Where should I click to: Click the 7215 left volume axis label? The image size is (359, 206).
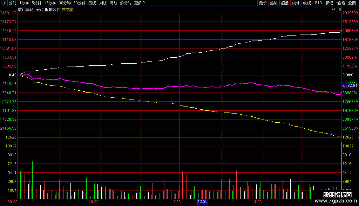pos(12,164)
